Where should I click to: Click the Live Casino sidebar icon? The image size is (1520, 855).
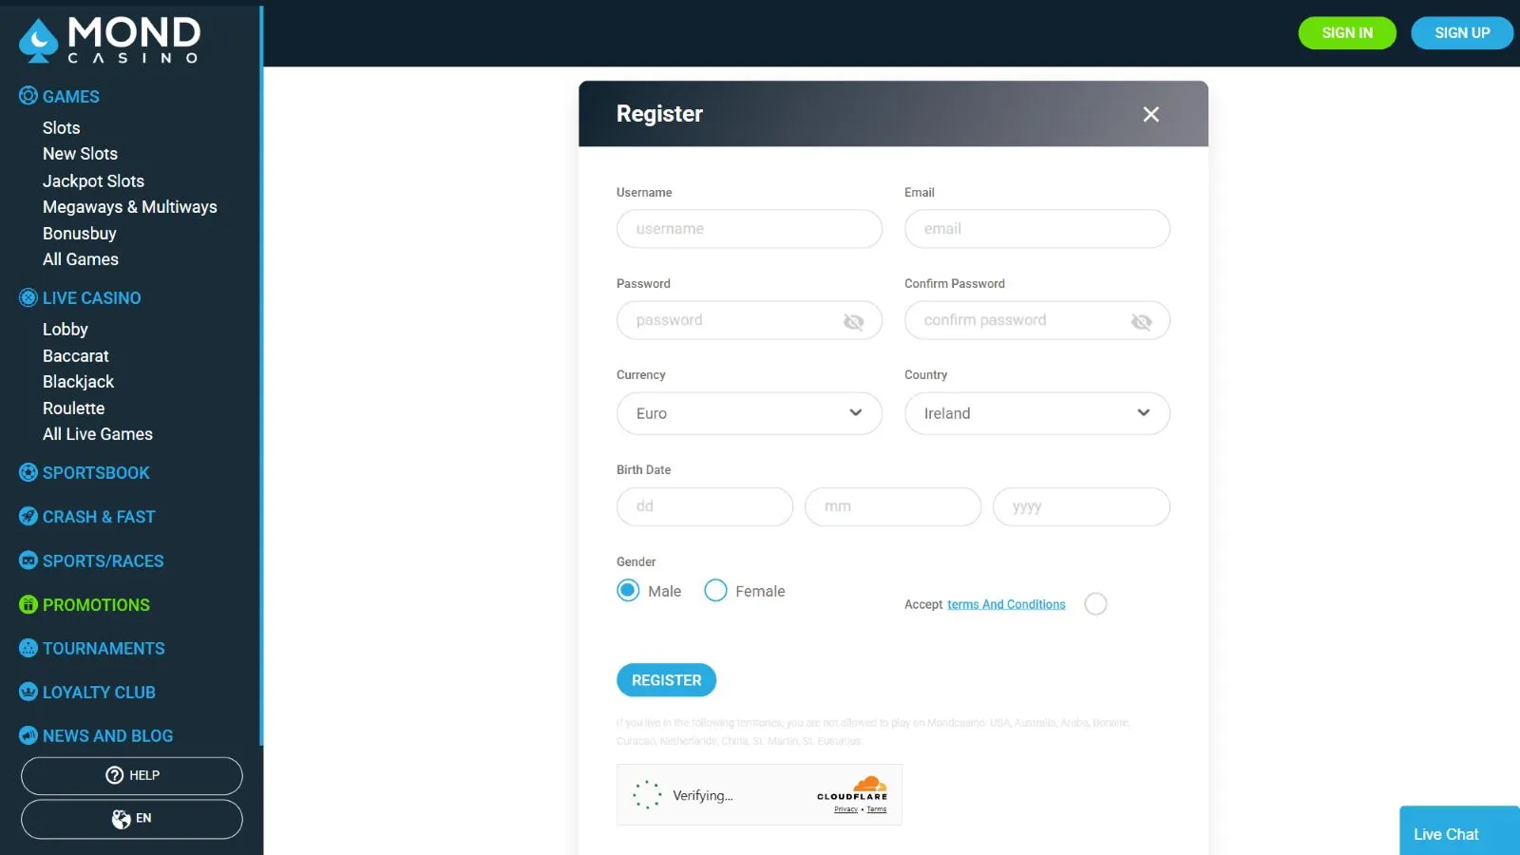[28, 297]
